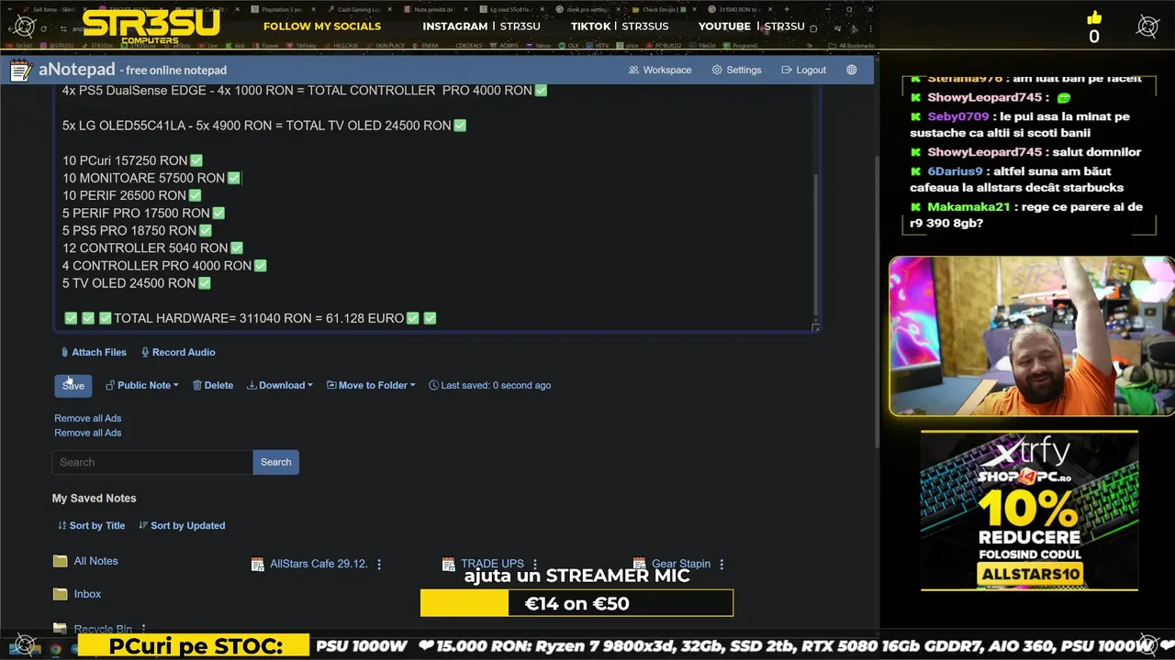Click the note textarea scrollbar
The image size is (1175, 660).
[814, 243]
